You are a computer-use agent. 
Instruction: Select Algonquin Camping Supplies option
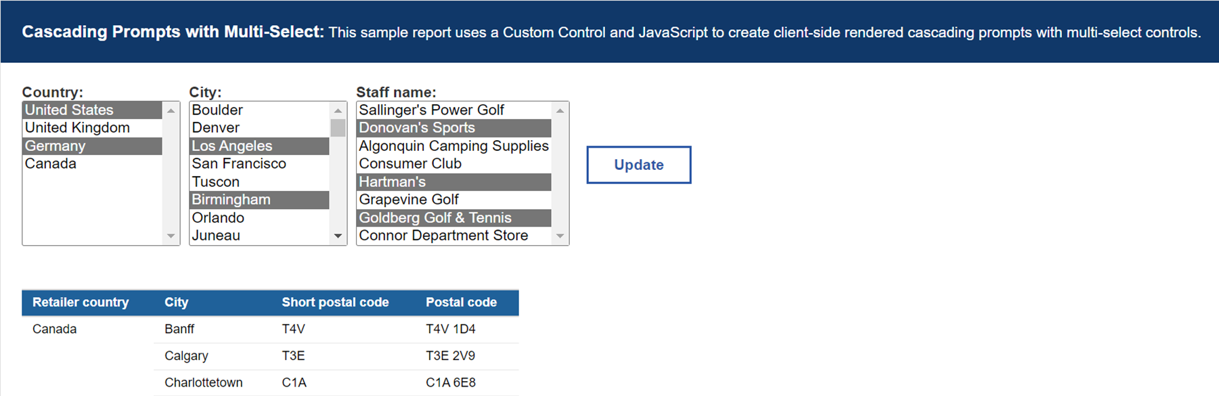coord(453,146)
